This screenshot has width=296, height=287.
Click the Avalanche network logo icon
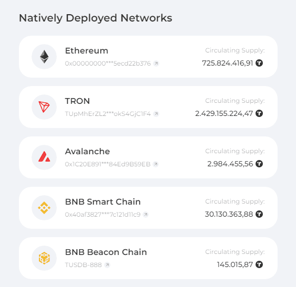(44, 157)
